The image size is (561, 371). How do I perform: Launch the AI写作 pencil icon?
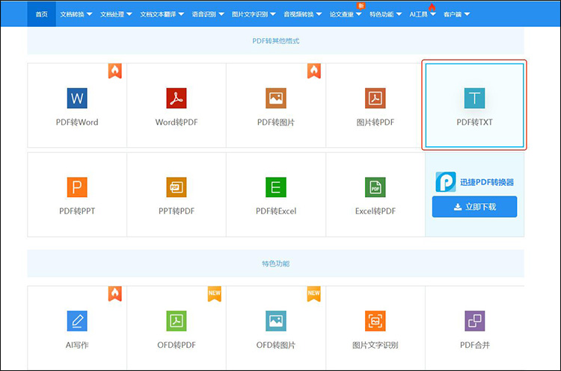pyautogui.click(x=77, y=321)
